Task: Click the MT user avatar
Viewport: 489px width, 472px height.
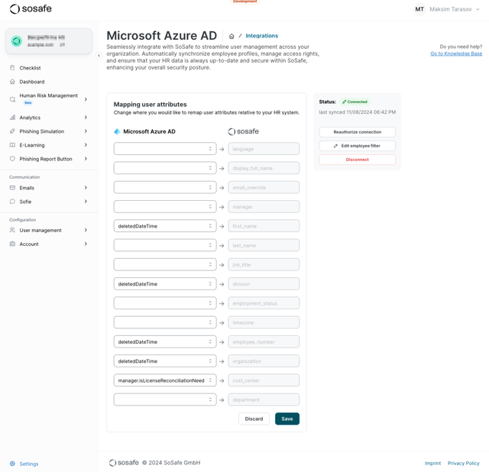Action: (x=419, y=9)
